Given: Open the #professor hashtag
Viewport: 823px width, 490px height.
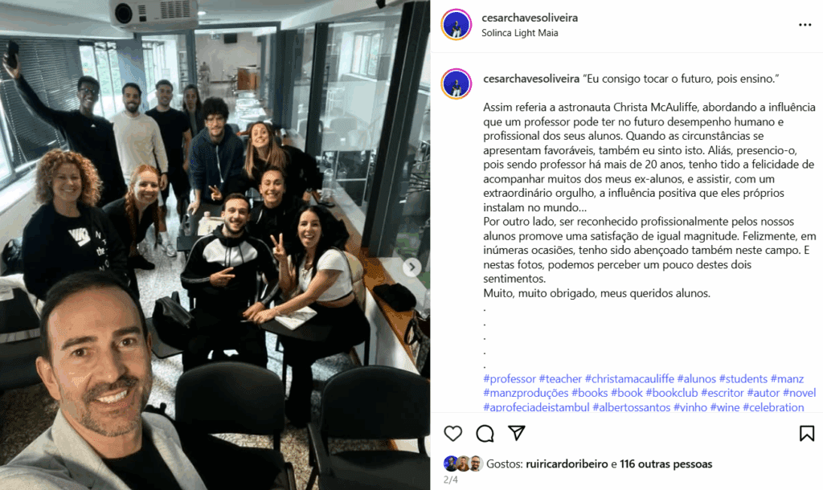Looking at the screenshot, I should [510, 379].
